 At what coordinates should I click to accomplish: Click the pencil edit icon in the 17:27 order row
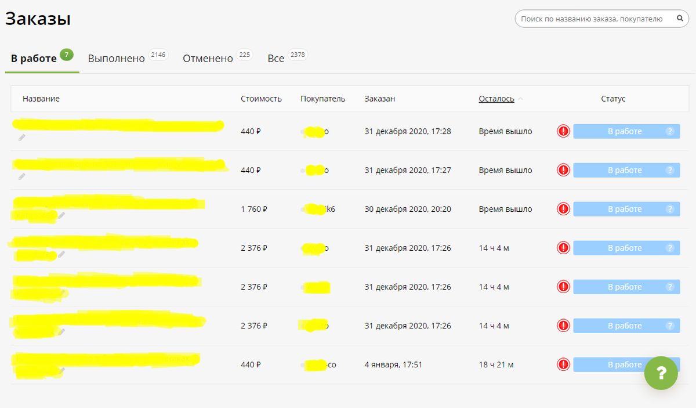click(22, 176)
